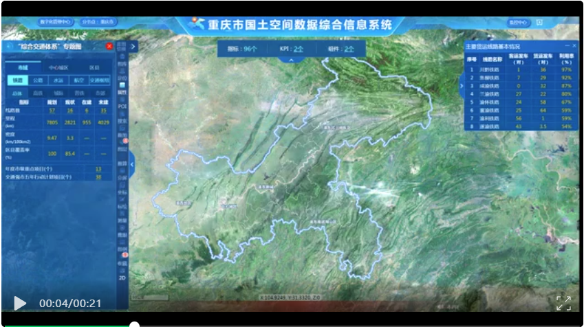Screen dimensions: 584x327
Task: Toggle the 公路 highway category
Action: click(x=38, y=80)
